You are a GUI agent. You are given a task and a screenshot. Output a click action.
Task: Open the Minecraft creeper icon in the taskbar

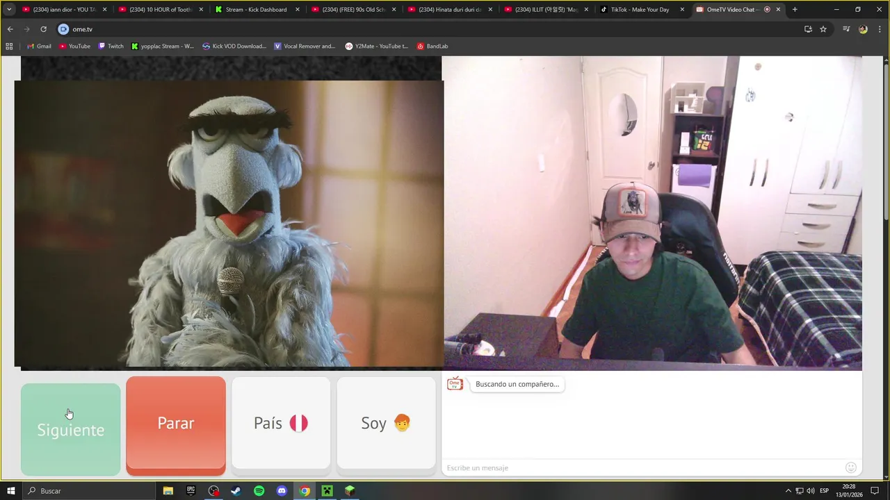[327, 491]
